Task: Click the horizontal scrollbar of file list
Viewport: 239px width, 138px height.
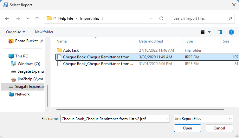Action: tap(140, 109)
